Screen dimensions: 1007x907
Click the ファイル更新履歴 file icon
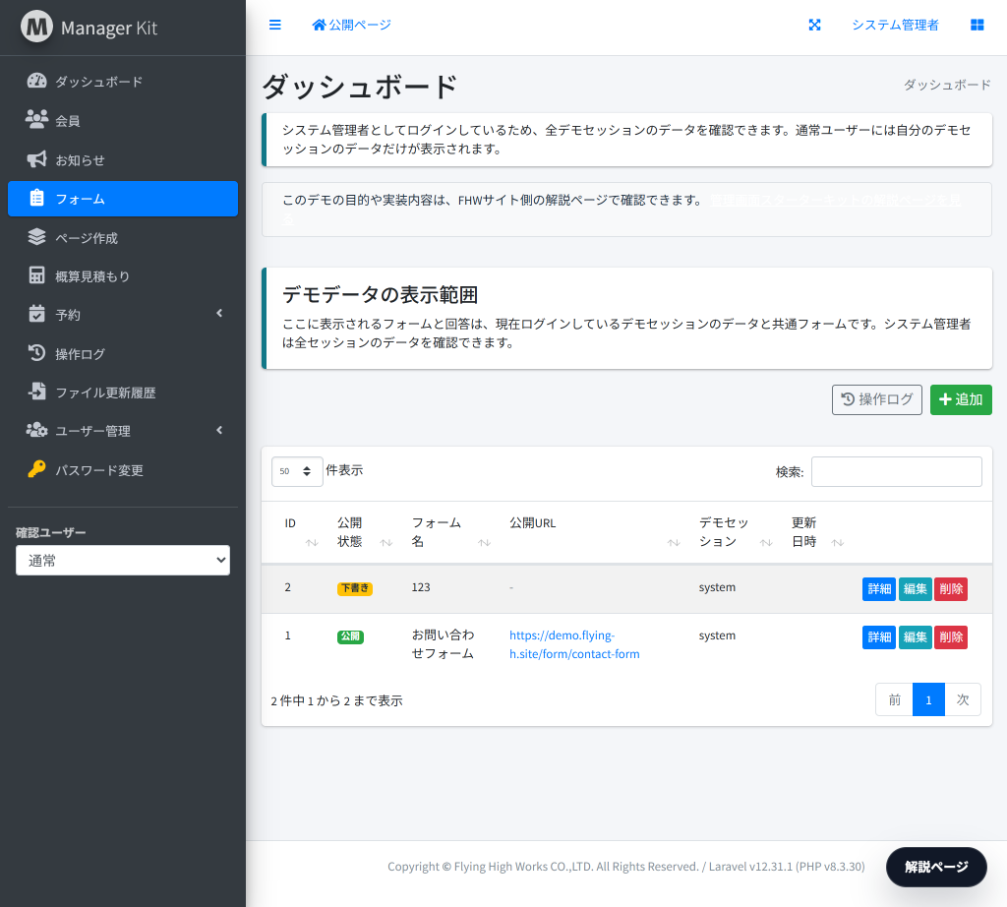(x=37, y=392)
